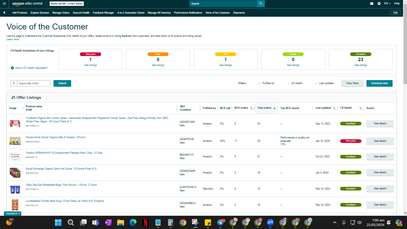
Task: Open A-to-z Guarantee Claims
Action: click(x=131, y=13)
